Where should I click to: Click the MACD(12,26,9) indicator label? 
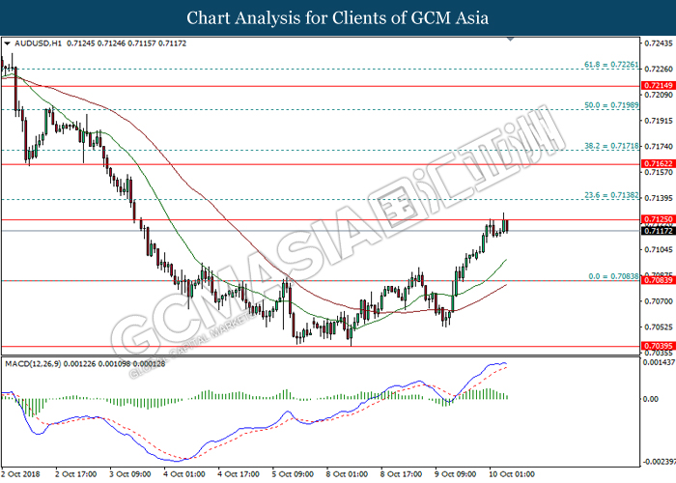pyautogui.click(x=35, y=363)
